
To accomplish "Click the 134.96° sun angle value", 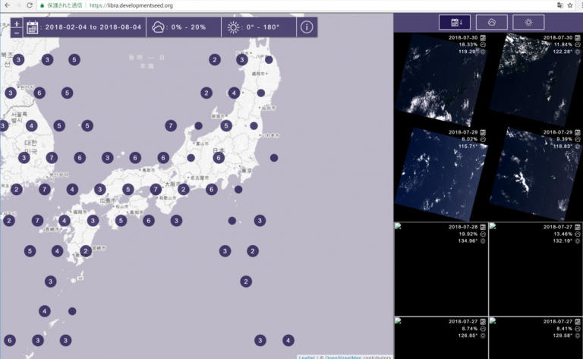I will pos(468,241).
